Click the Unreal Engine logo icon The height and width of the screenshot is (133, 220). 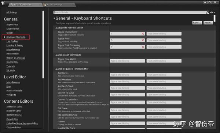(x=3, y=3)
